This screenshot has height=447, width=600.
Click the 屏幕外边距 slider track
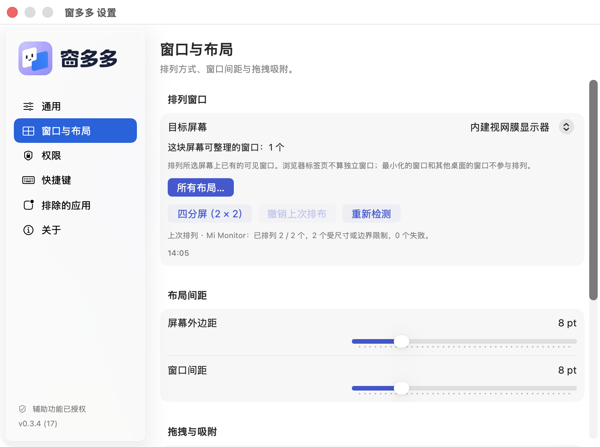click(464, 341)
